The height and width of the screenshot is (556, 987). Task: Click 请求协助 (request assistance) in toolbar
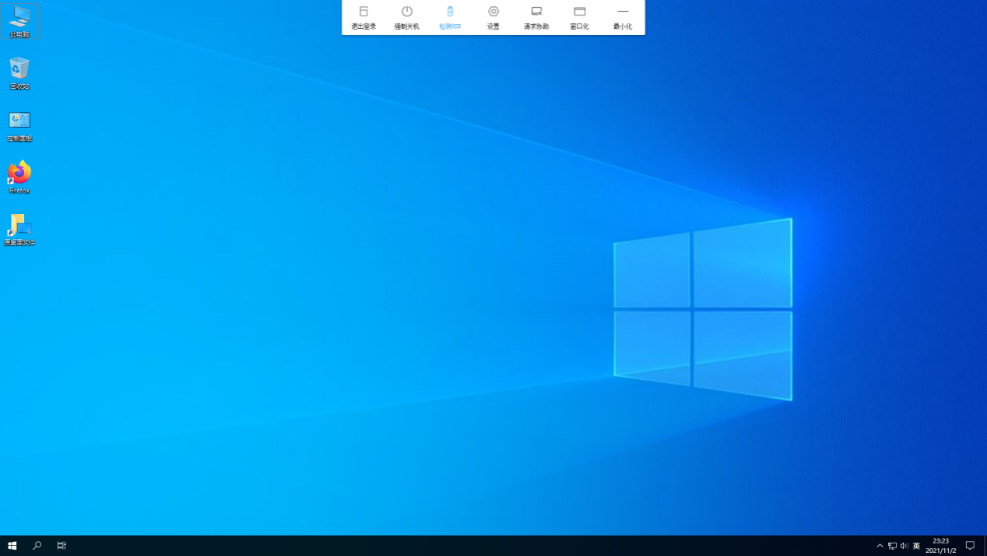click(x=536, y=17)
